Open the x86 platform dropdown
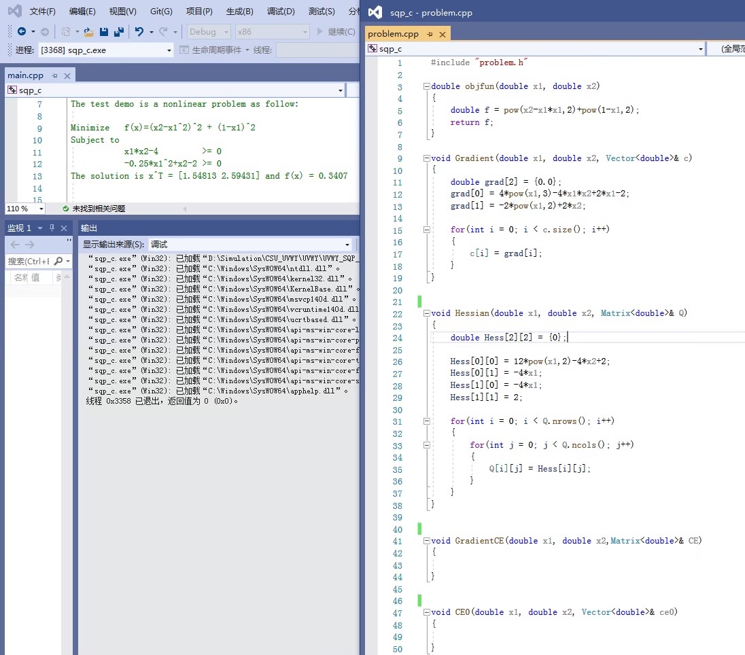745x655 pixels. click(305, 32)
